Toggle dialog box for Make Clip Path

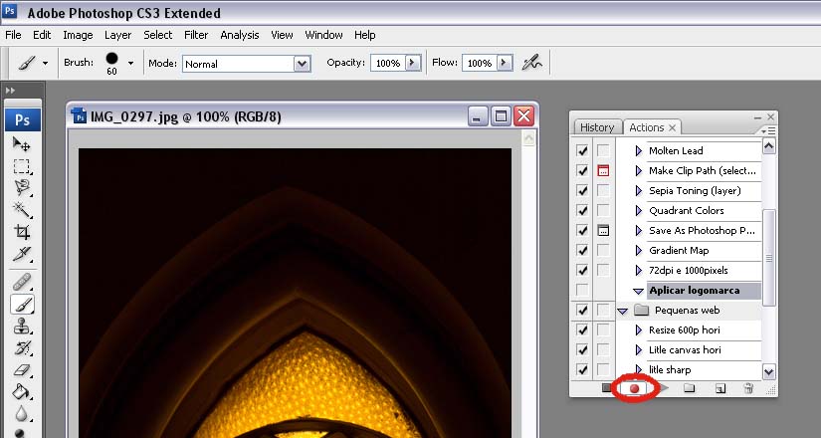point(602,170)
